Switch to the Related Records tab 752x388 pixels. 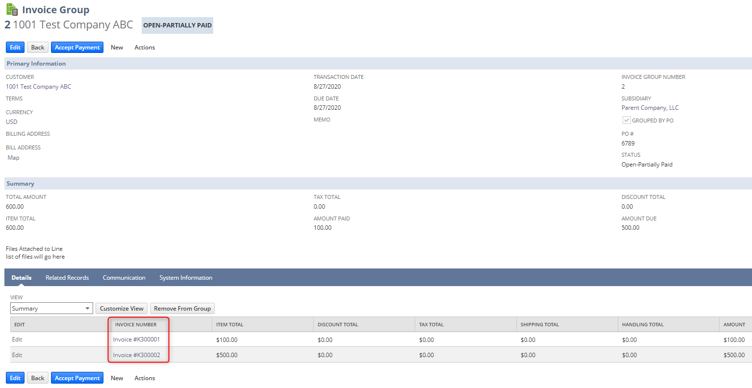(x=67, y=278)
